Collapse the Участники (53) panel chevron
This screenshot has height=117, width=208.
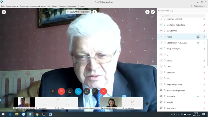[x=159, y=11]
